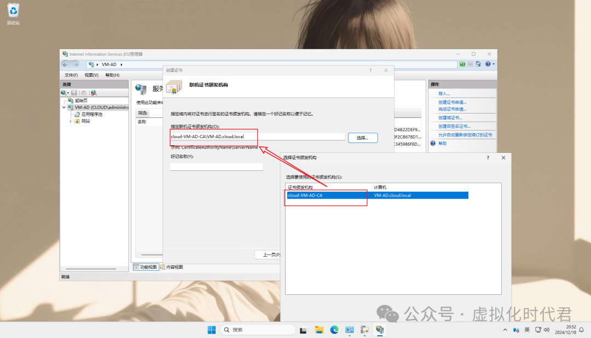Click the 创建自签名证书... action link
The width and height of the screenshot is (591, 338).
[x=454, y=126]
